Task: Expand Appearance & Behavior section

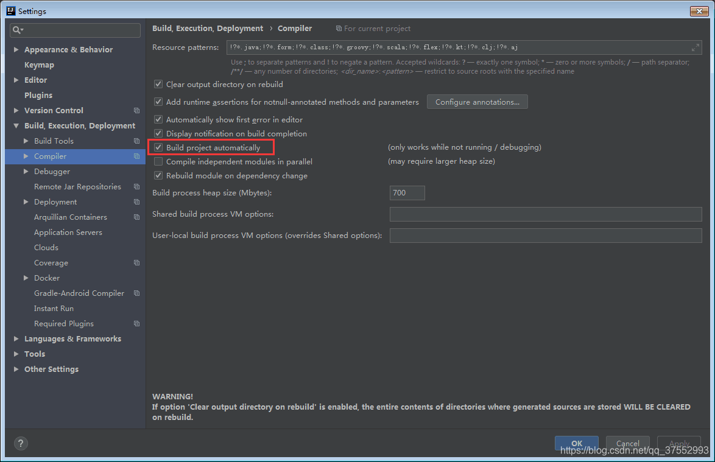Action: click(x=16, y=50)
